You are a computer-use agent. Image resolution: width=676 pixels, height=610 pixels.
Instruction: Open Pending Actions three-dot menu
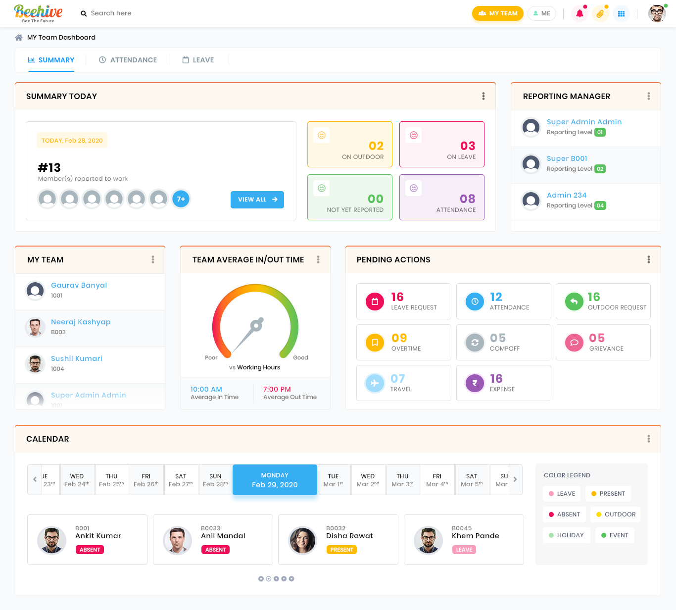coord(649,259)
